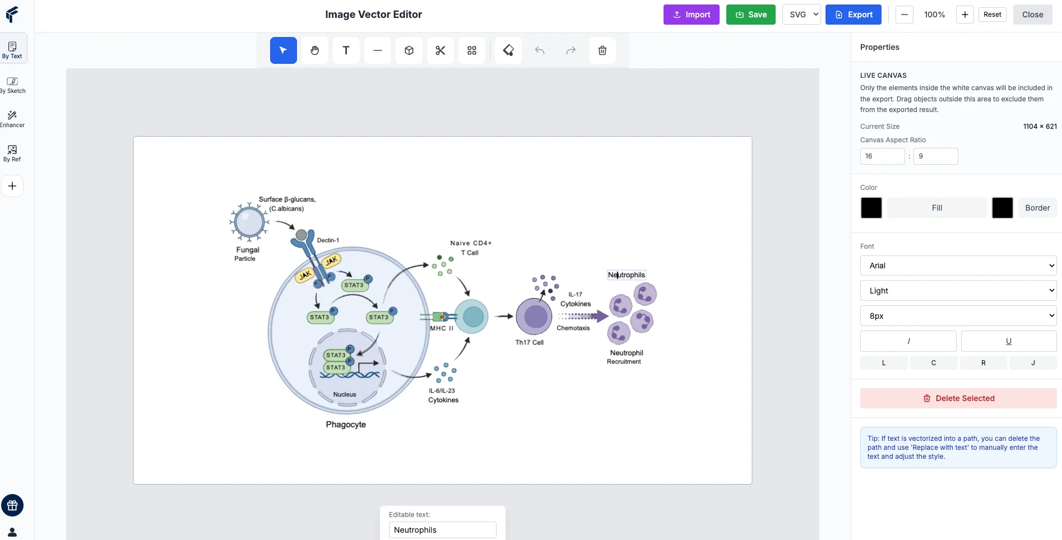Click the trash delete icon in toolbar
Screen dimensions: 1062x540
(602, 50)
